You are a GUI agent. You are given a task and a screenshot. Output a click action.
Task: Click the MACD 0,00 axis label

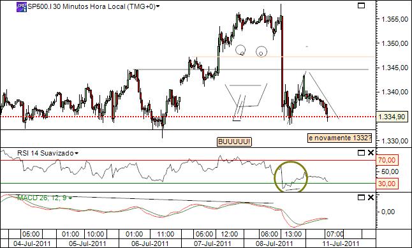(x=388, y=212)
